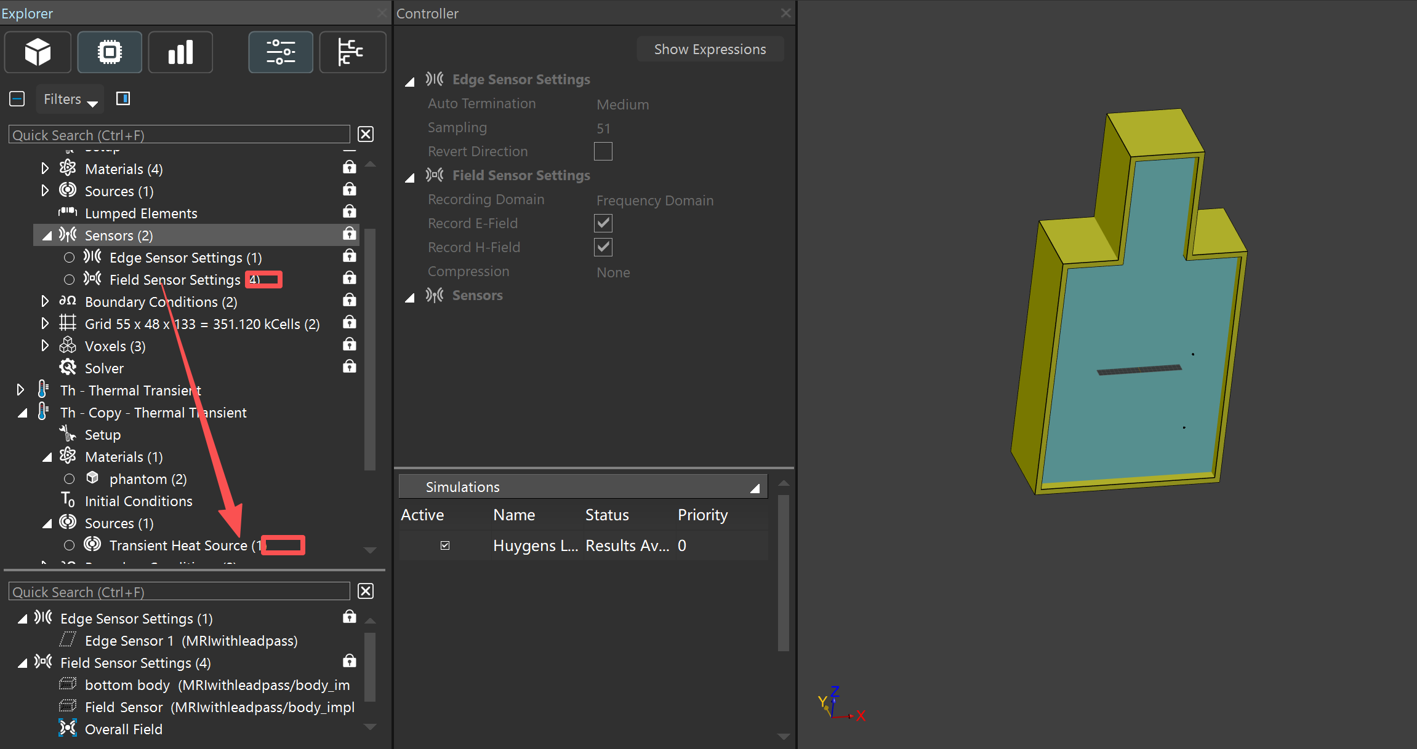The height and width of the screenshot is (749, 1417).
Task: Open the Filters dropdown
Action: [x=70, y=99]
